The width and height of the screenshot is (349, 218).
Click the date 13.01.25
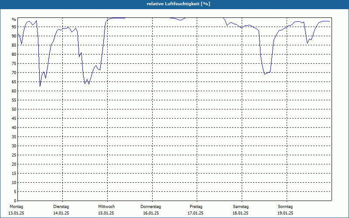click(x=16, y=213)
